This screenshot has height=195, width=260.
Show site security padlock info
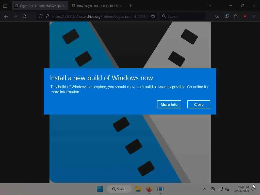[x=47, y=17]
